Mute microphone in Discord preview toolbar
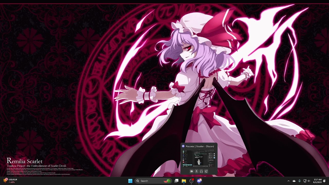Image resolution: width=329 pixels, height=185 pixels. click(x=196, y=171)
